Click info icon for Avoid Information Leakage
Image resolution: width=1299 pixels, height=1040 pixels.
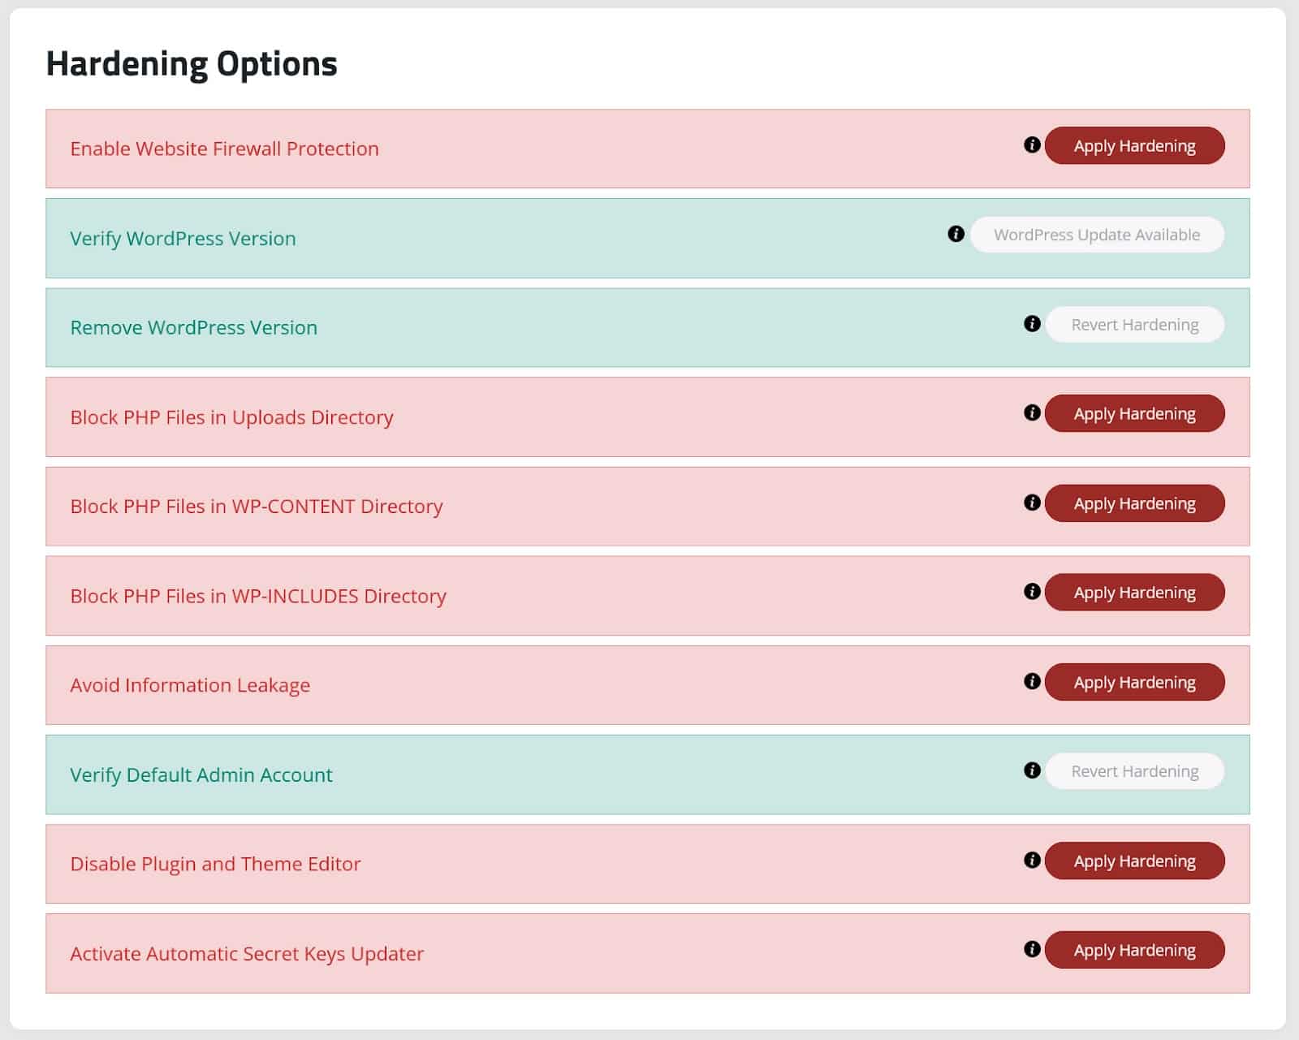1032,681
